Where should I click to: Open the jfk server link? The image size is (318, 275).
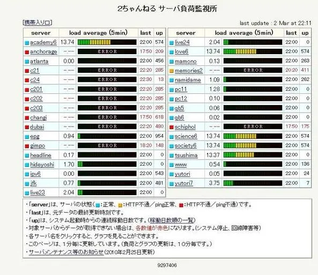[x=33, y=183]
